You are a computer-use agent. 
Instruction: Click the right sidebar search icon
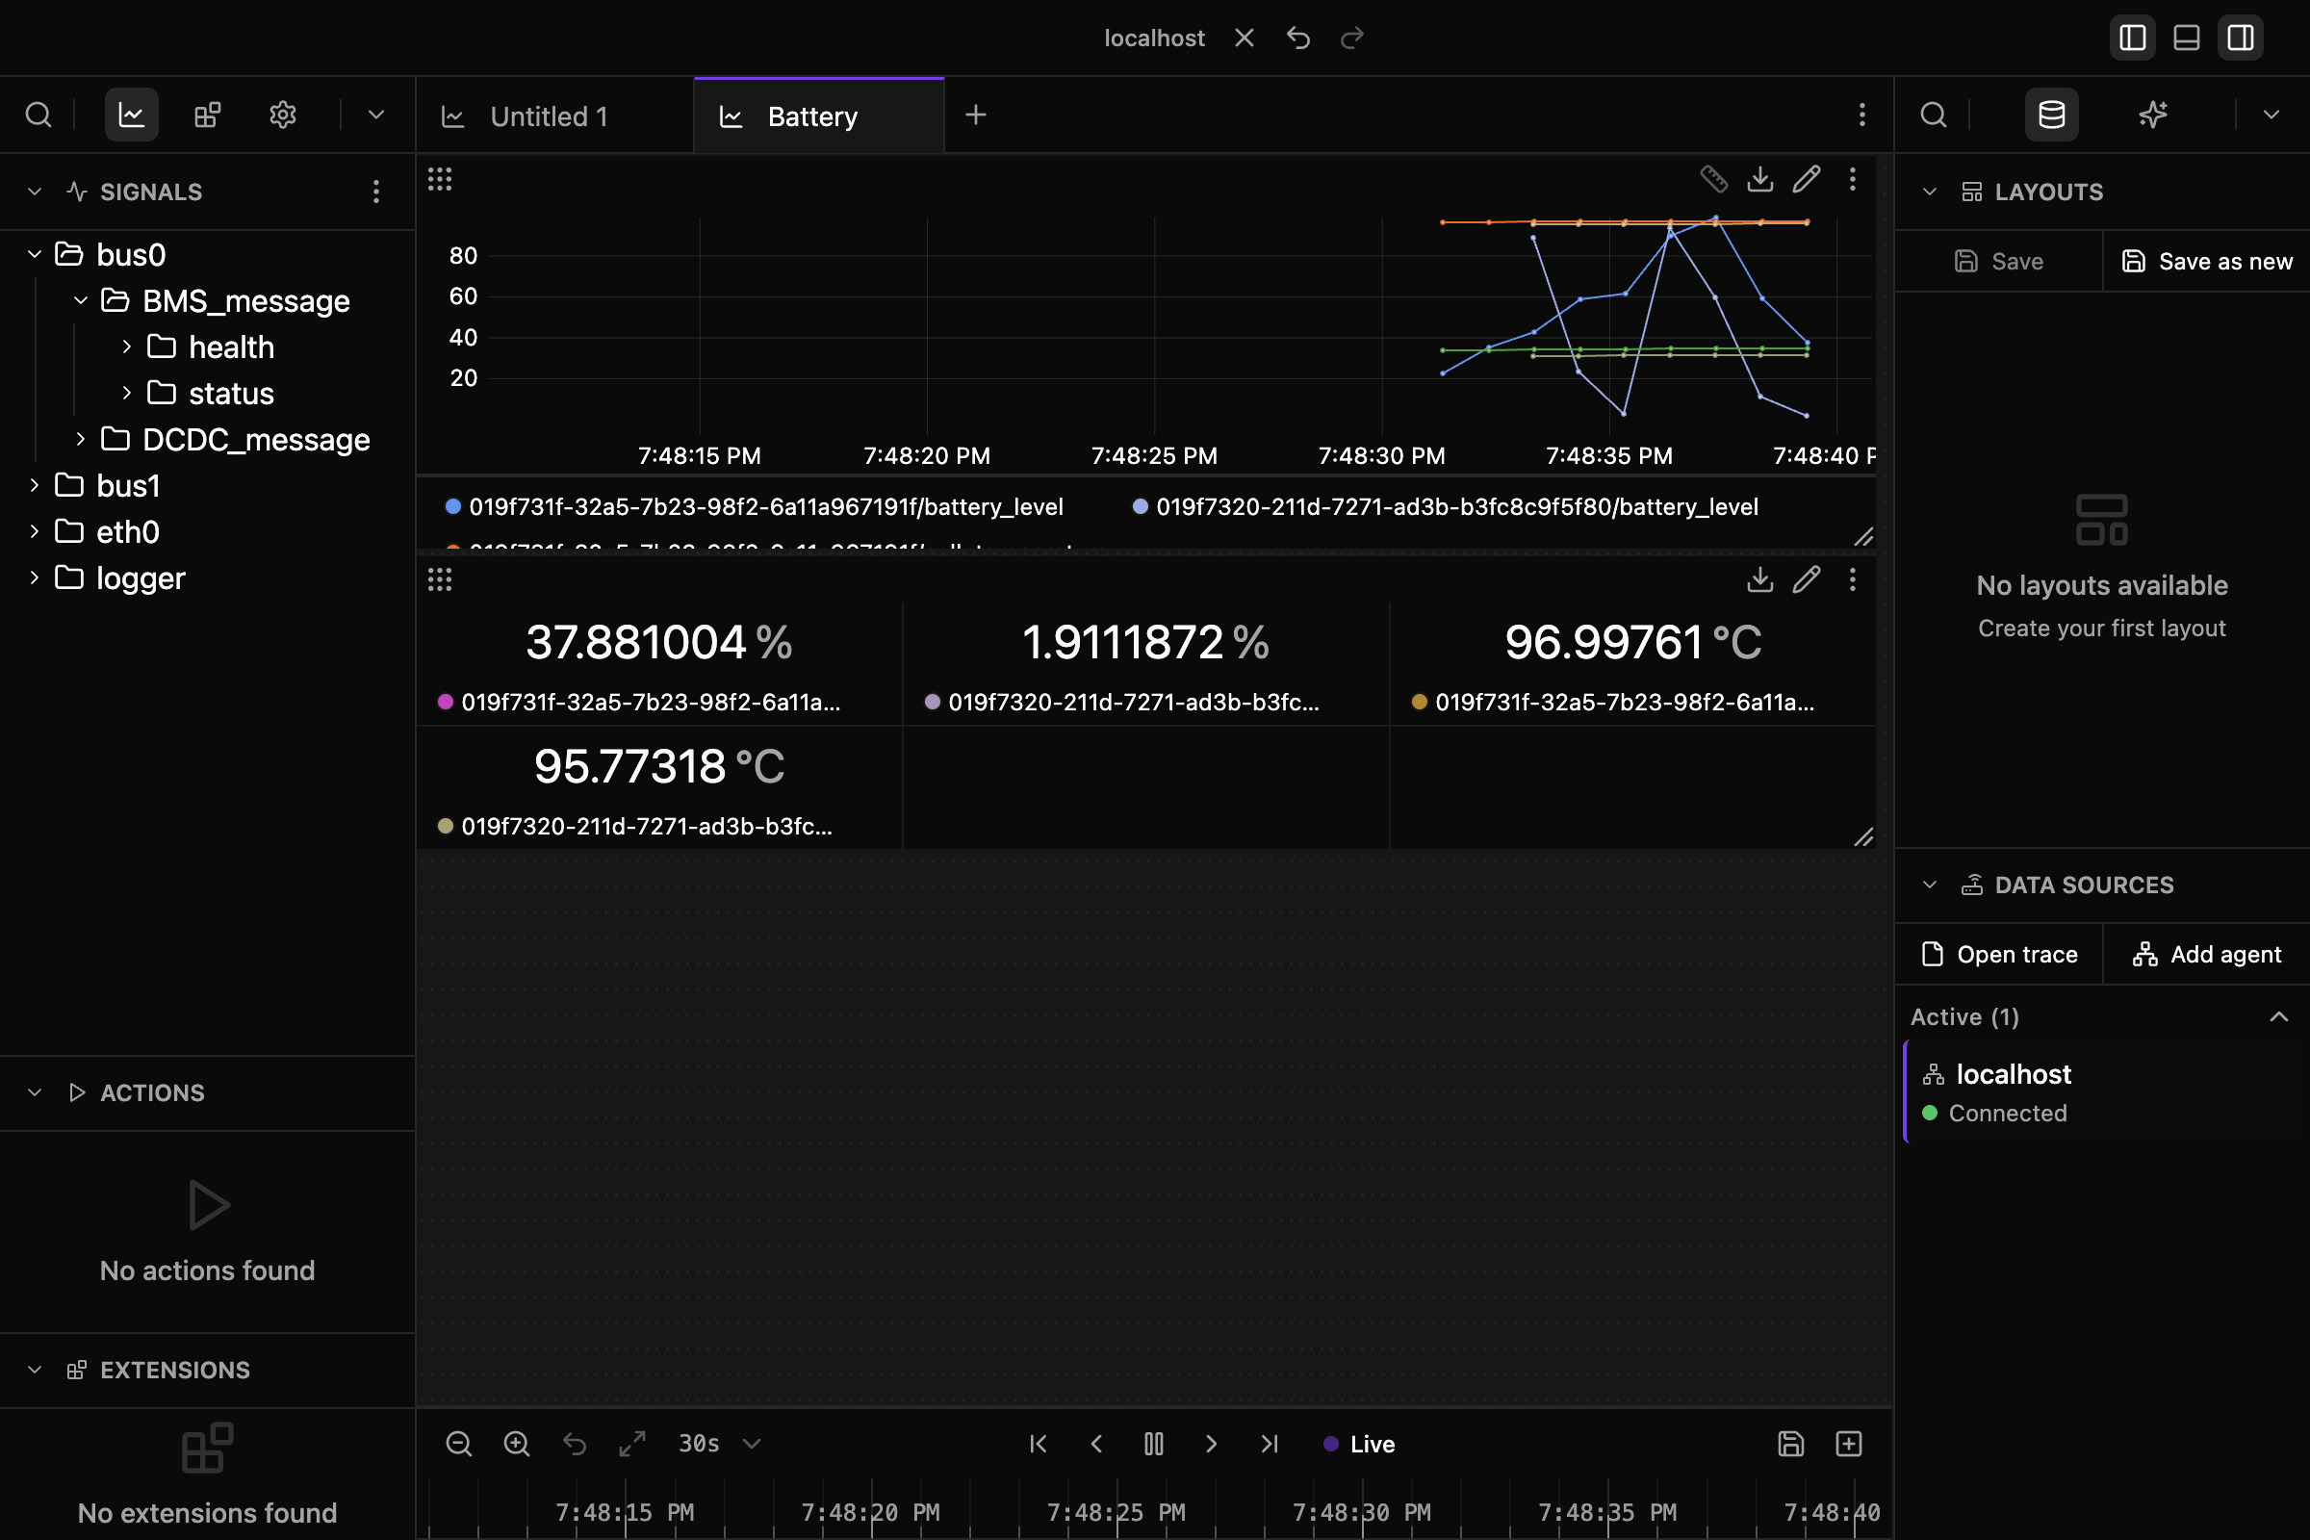pos(1933,115)
